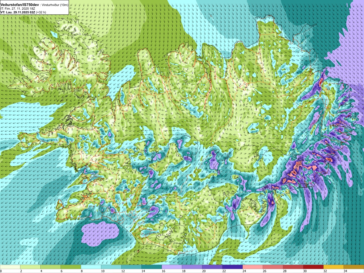Click the pink 24–26 legend swatch
The image size is (364, 273).
pos(253,267)
